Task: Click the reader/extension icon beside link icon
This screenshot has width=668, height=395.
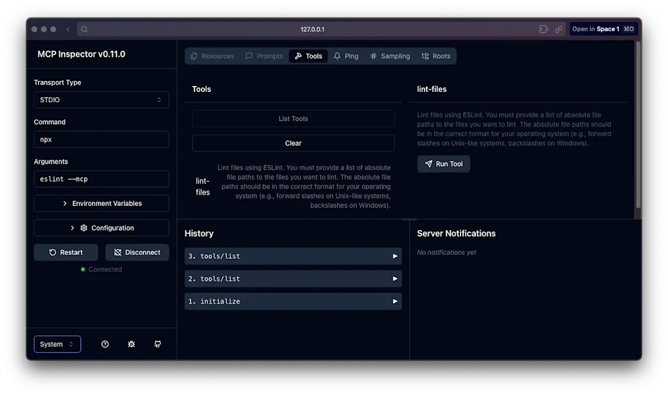Action: (x=543, y=29)
